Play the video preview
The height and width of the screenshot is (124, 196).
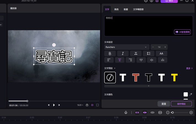coord(54,105)
